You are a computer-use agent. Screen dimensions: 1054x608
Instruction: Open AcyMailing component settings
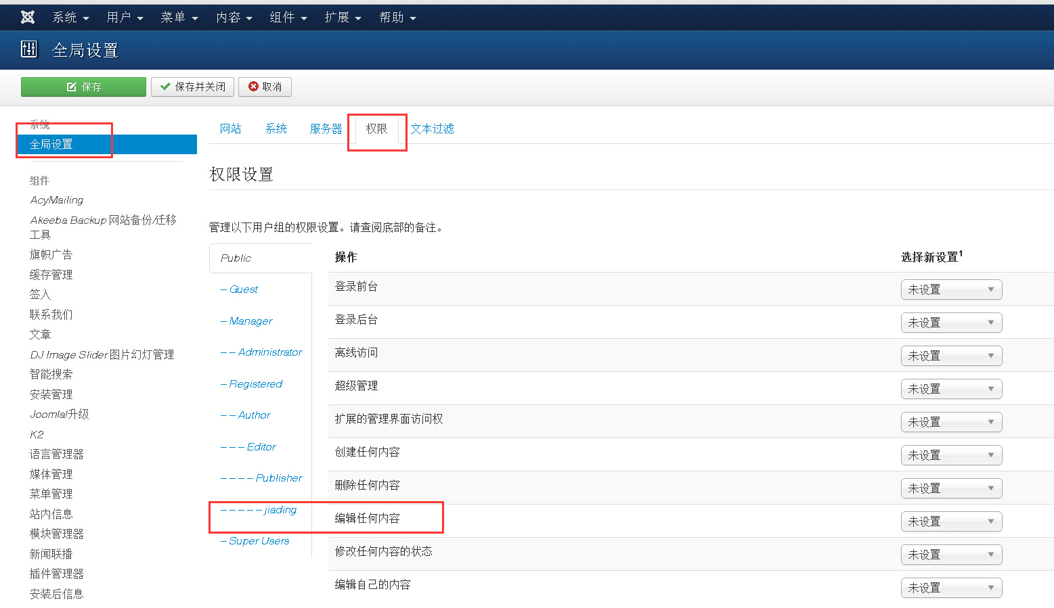[x=57, y=200]
